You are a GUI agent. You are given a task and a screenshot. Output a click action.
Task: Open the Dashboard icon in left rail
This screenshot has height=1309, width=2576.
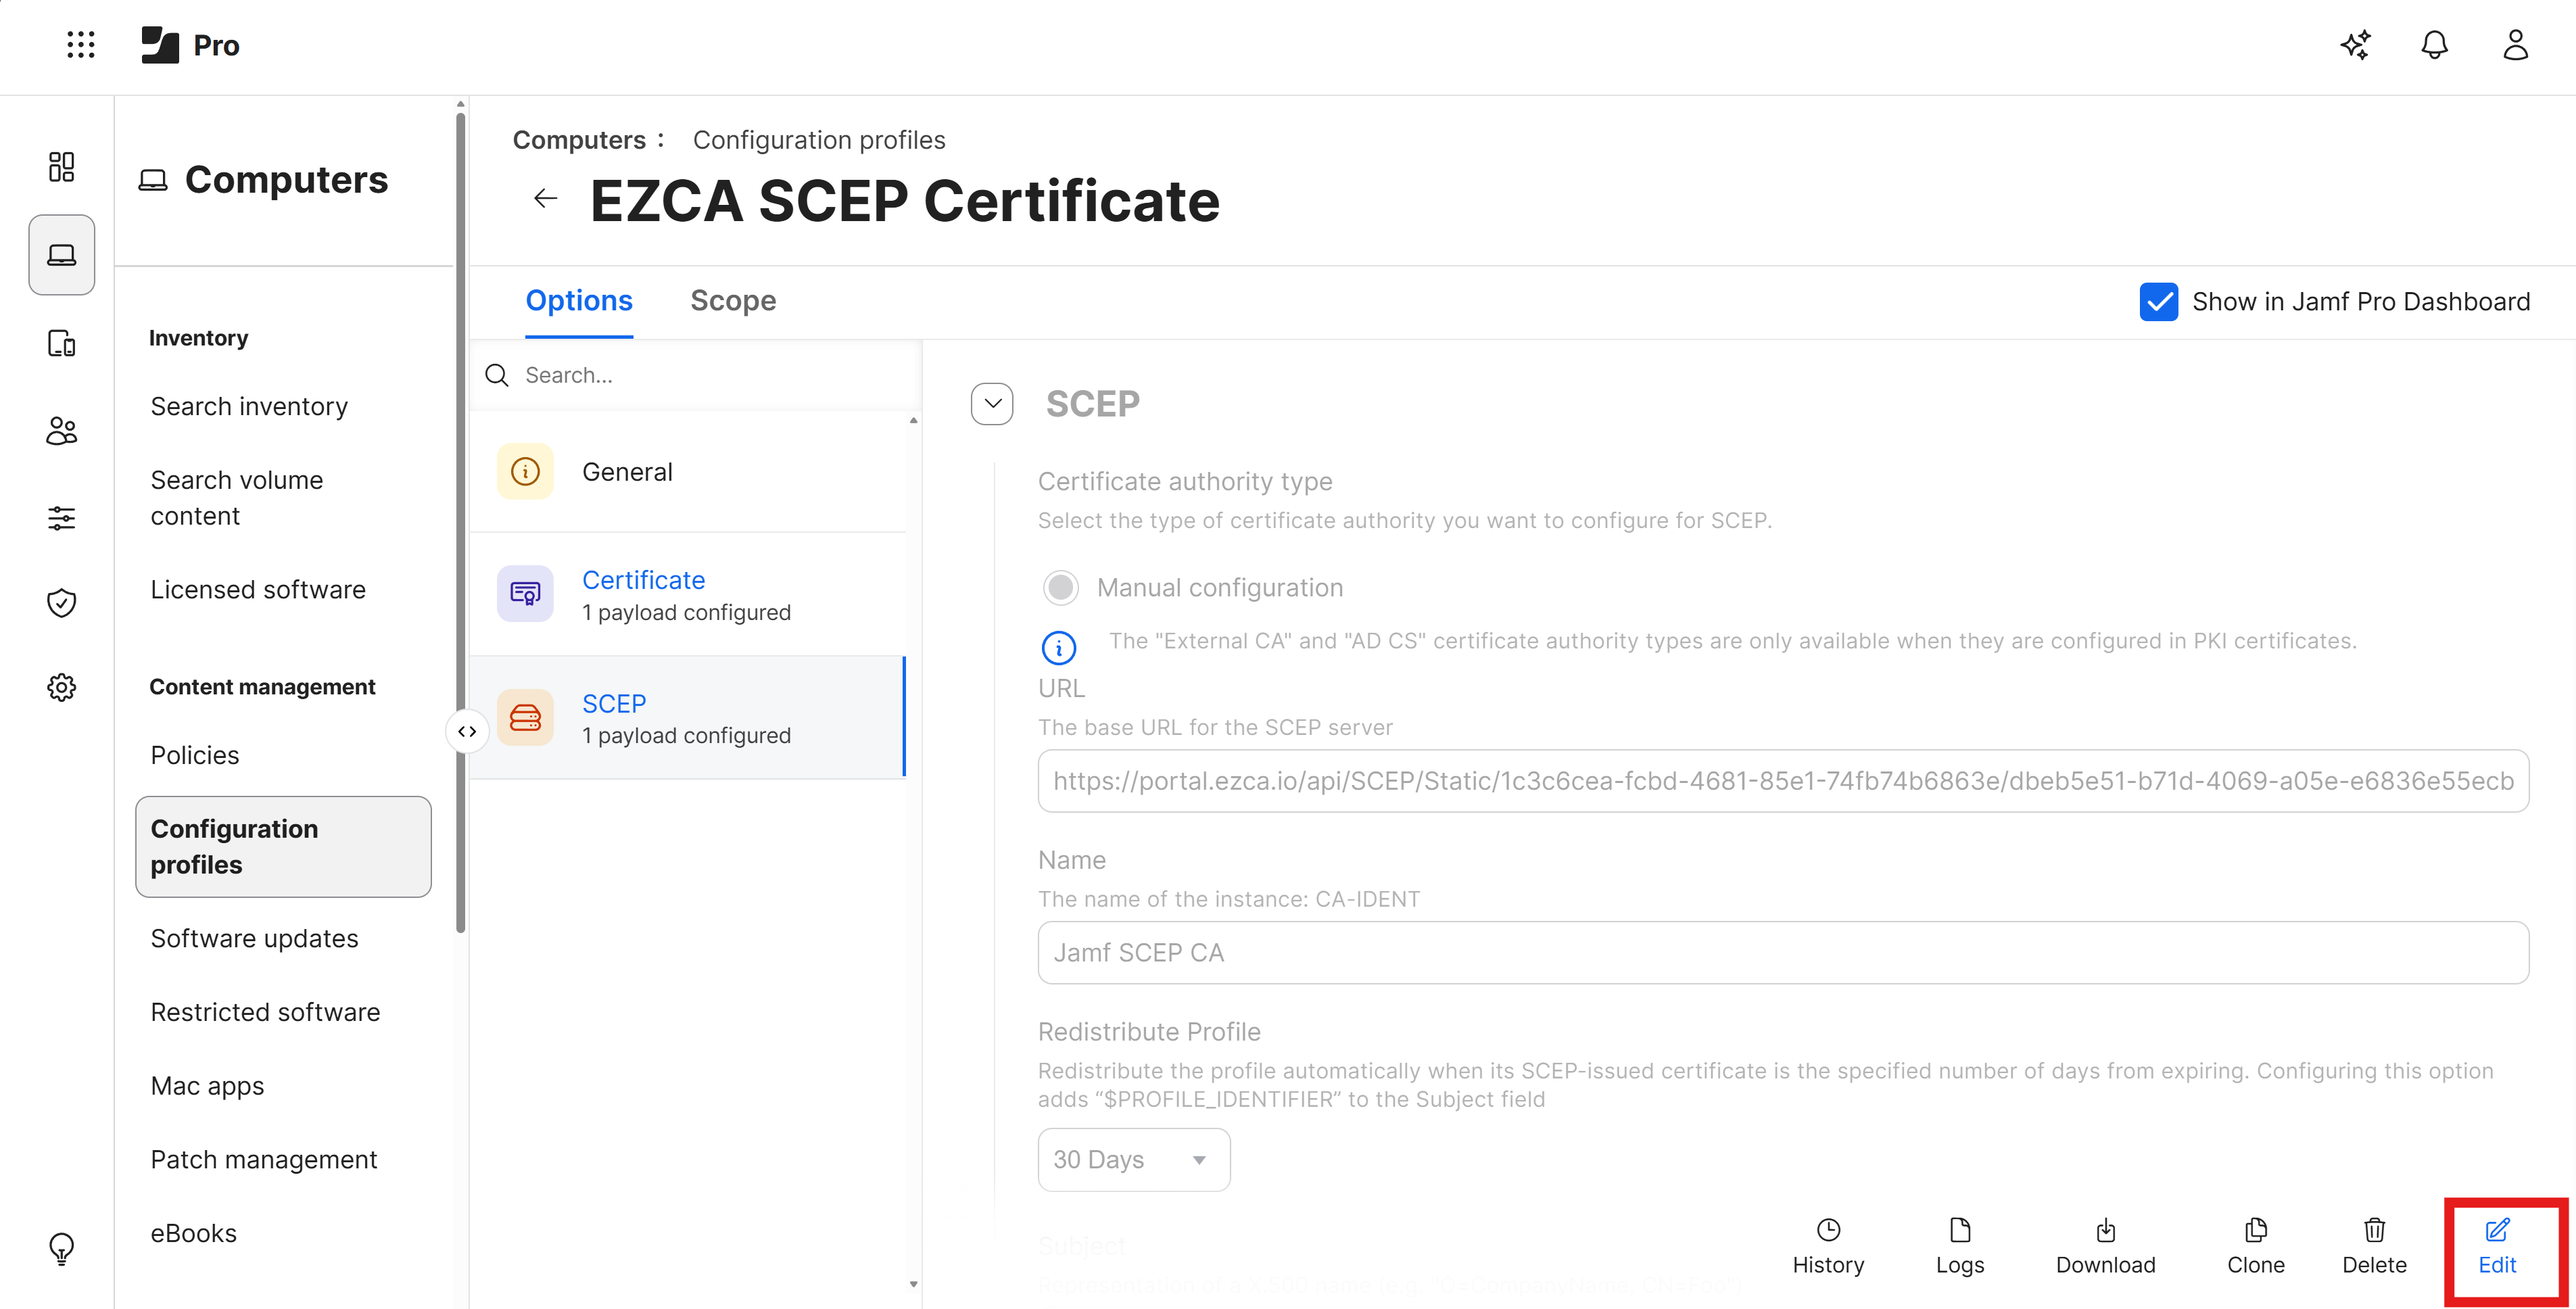click(x=61, y=166)
